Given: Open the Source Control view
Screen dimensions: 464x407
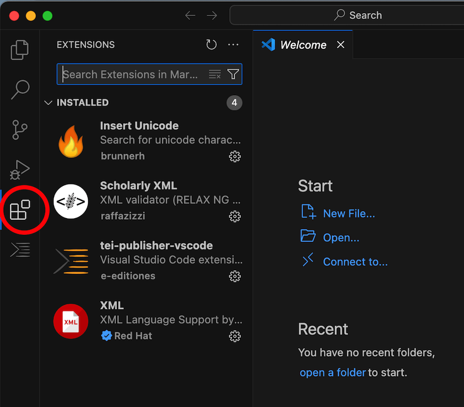Looking at the screenshot, I should 19,130.
